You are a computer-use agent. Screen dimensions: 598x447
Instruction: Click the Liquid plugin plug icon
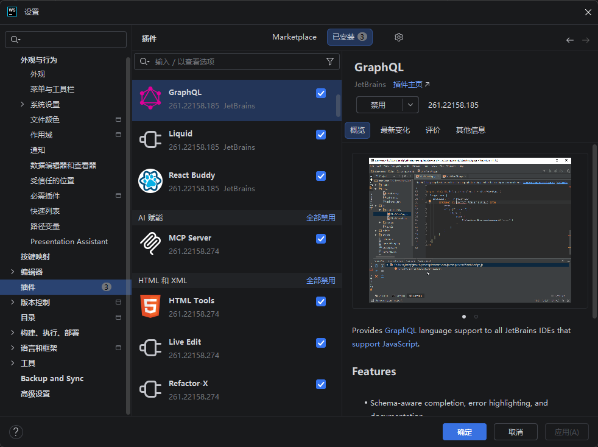point(150,139)
